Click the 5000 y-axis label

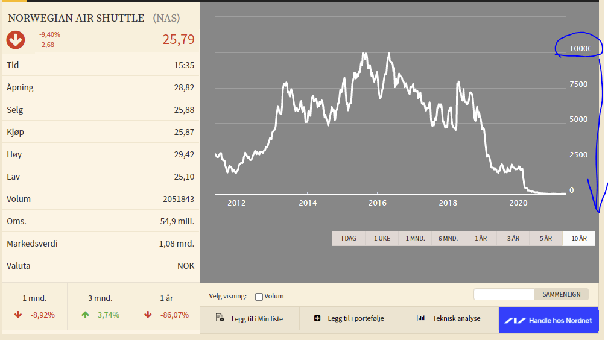578,119
